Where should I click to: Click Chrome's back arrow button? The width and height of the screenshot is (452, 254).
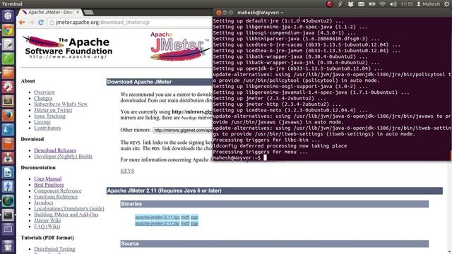pos(22,23)
